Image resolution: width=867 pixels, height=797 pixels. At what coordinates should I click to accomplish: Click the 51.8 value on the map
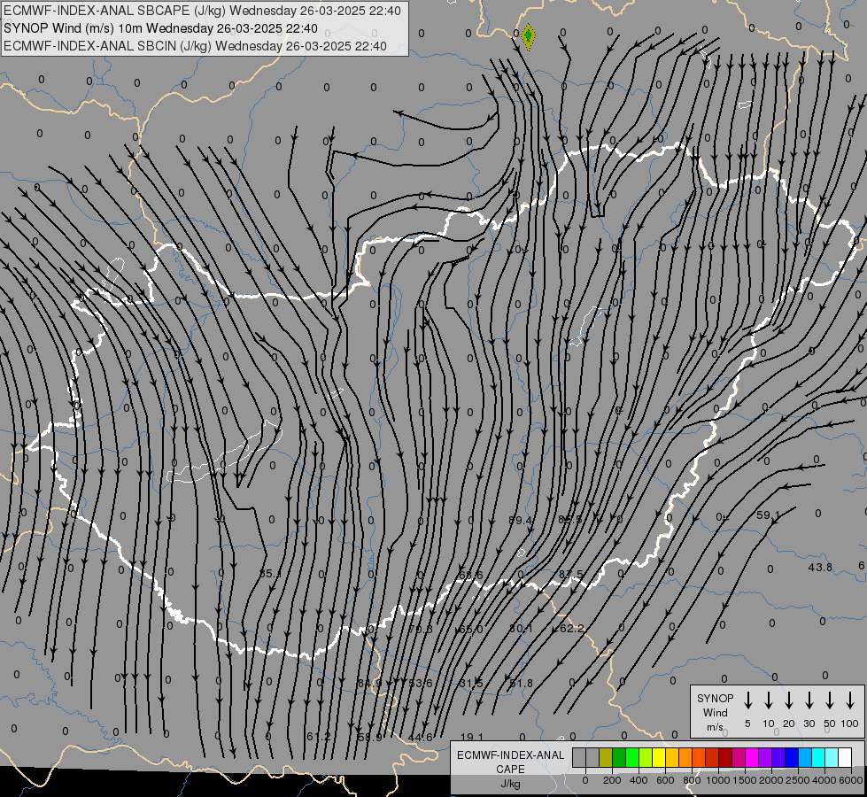522,683
